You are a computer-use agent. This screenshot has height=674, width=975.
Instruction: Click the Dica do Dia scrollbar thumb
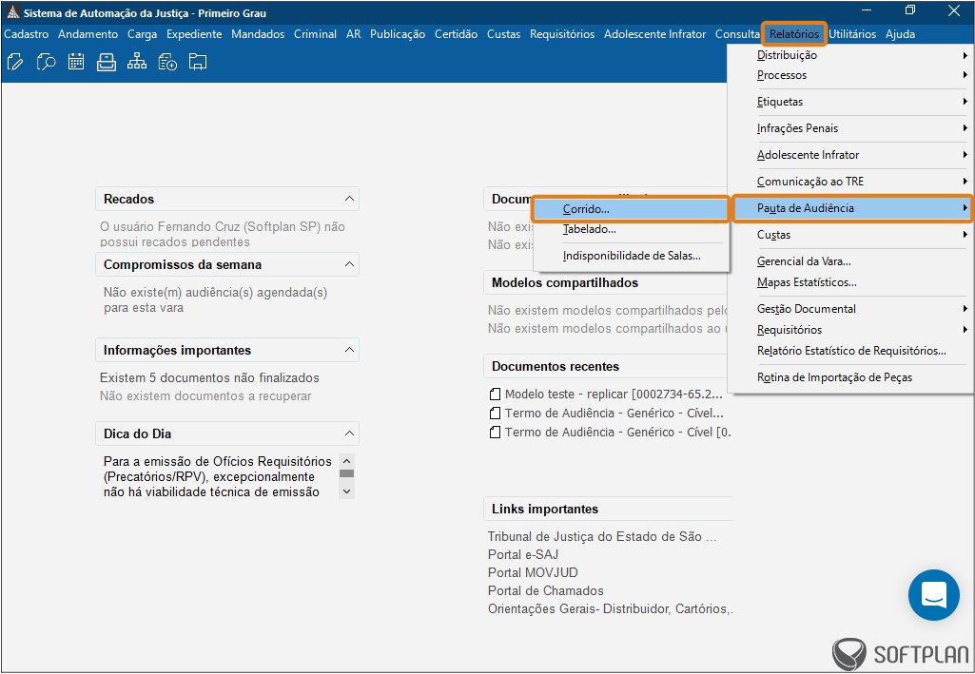click(x=347, y=473)
